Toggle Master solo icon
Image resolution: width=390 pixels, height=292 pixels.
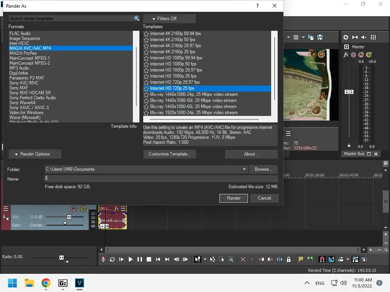coord(369,55)
